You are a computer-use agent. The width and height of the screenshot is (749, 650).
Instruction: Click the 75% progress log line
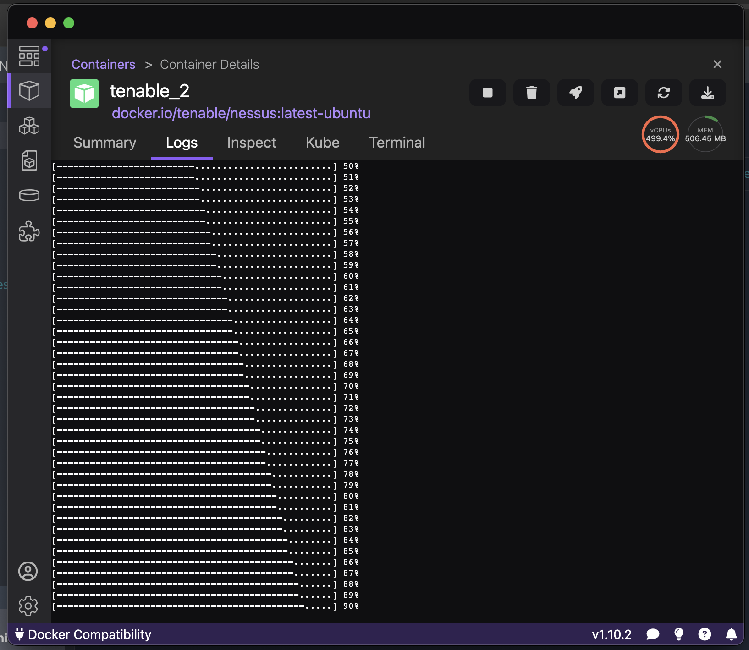[206, 441]
